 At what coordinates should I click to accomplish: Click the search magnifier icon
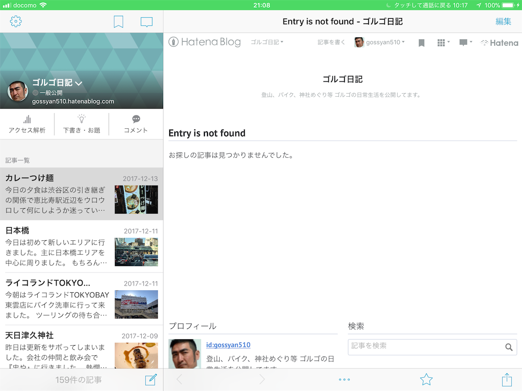point(509,347)
